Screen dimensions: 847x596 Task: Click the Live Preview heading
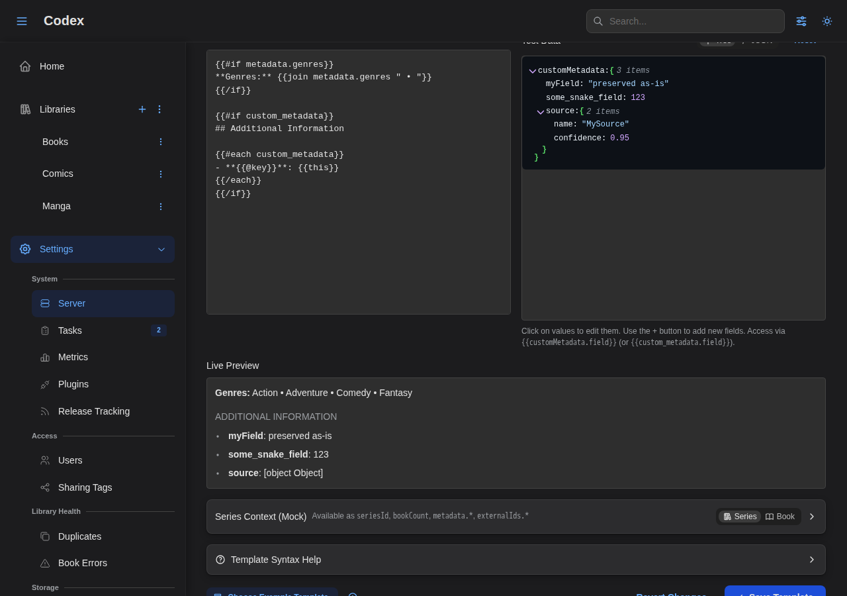click(233, 366)
